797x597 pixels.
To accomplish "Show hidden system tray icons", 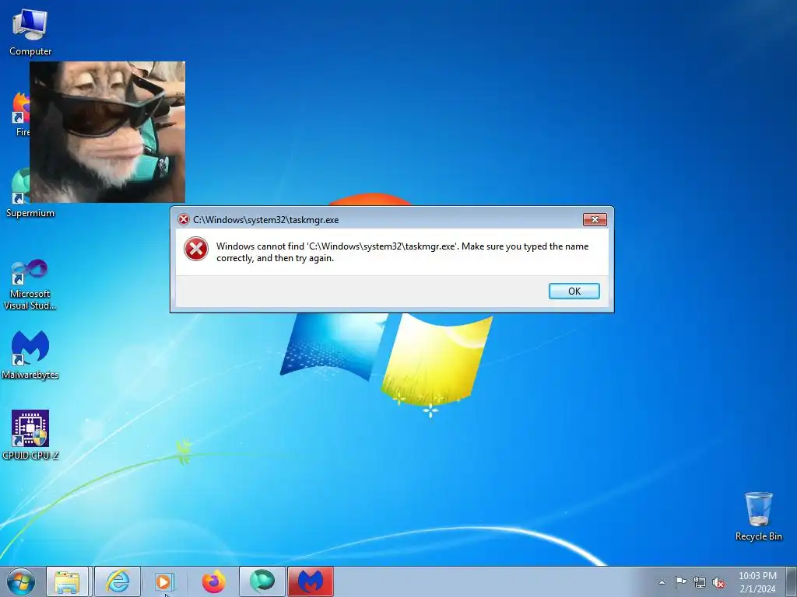I will (662, 582).
